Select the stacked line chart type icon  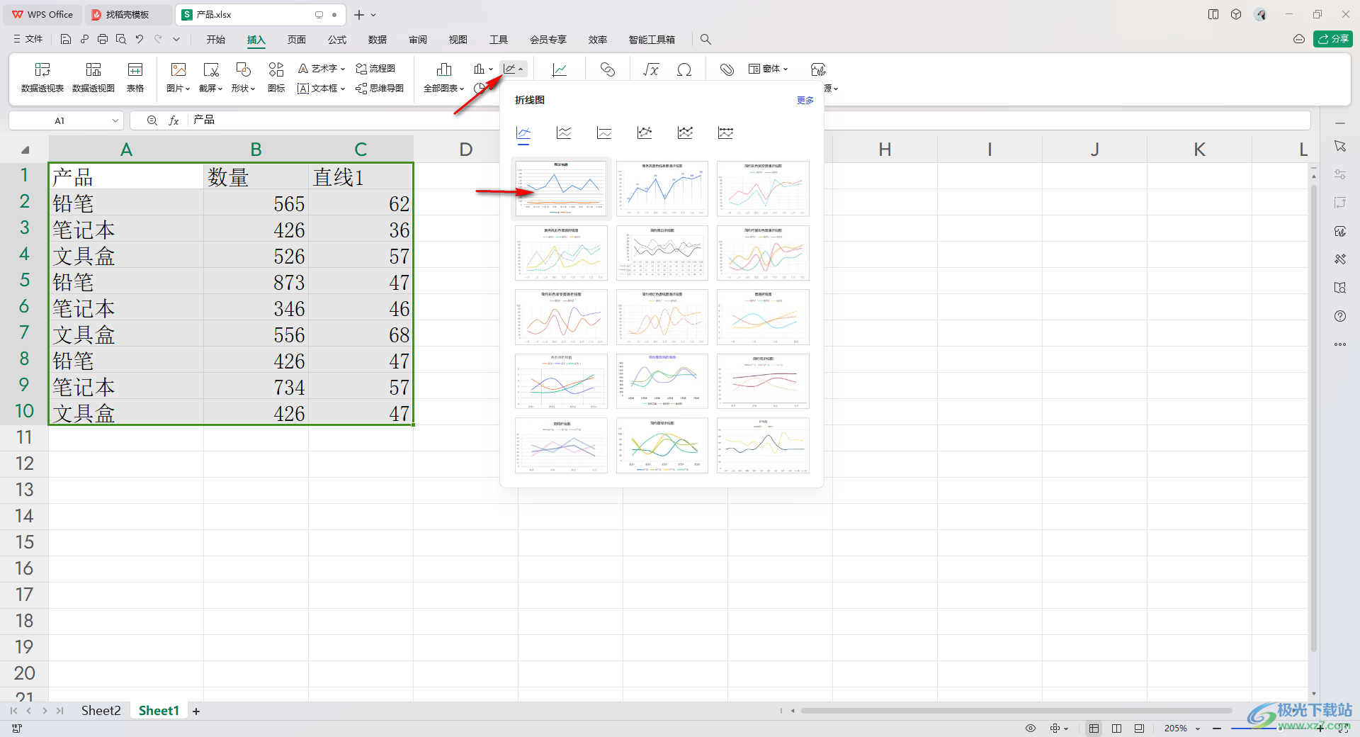(x=564, y=133)
